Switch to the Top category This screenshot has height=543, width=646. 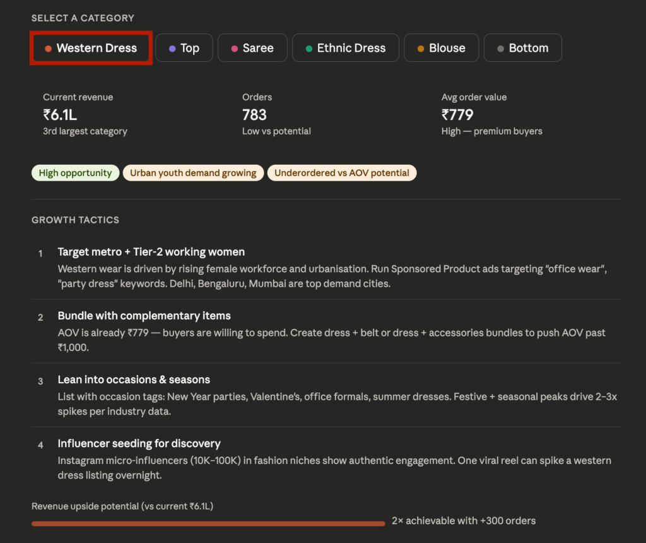pos(184,47)
